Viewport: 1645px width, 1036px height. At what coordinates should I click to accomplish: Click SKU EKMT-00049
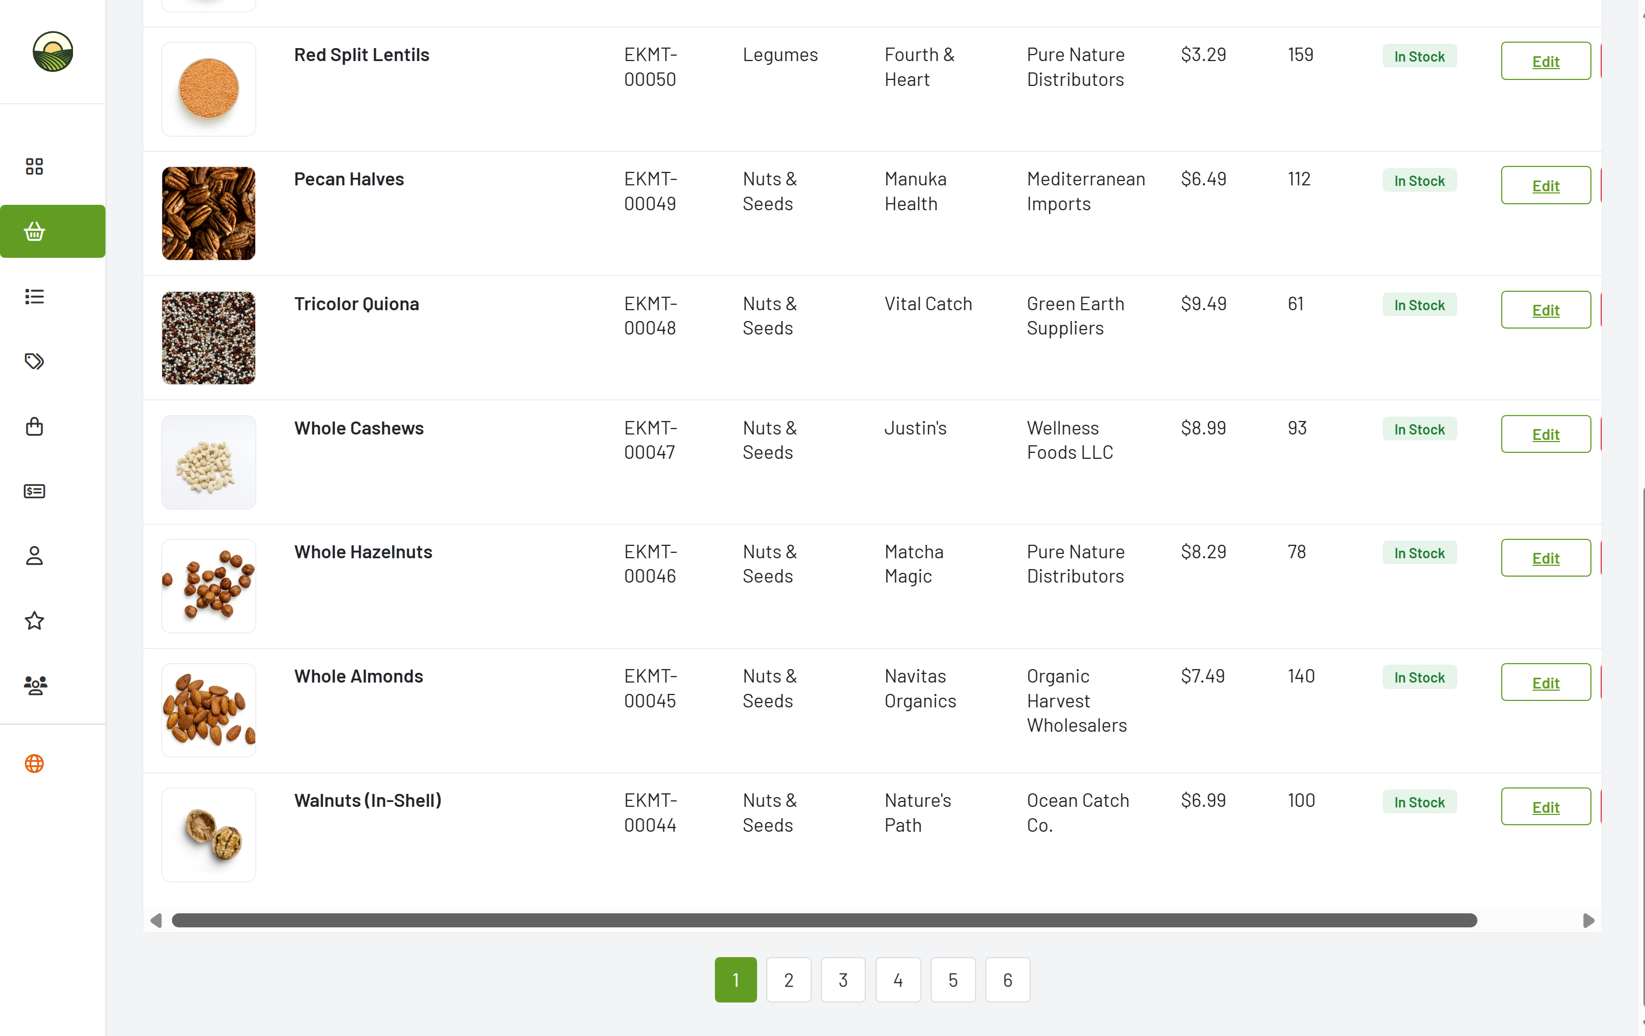(649, 191)
